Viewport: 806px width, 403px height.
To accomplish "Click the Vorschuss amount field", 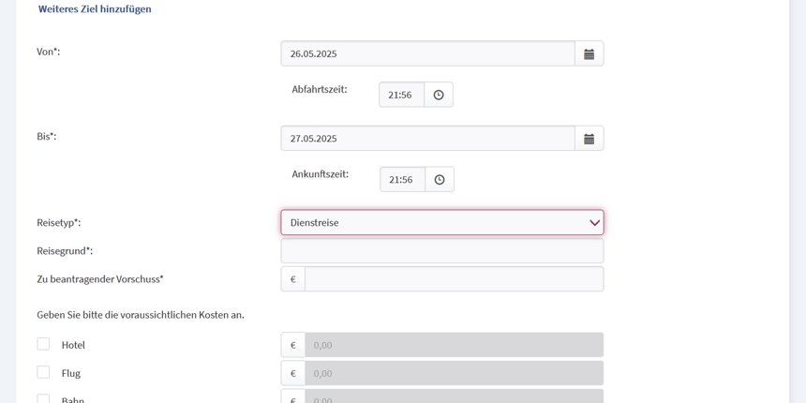I will pos(454,279).
